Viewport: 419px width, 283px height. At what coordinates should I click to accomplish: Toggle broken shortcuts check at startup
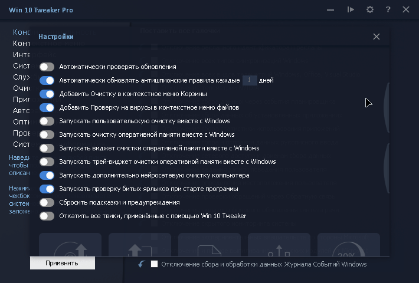coord(47,189)
